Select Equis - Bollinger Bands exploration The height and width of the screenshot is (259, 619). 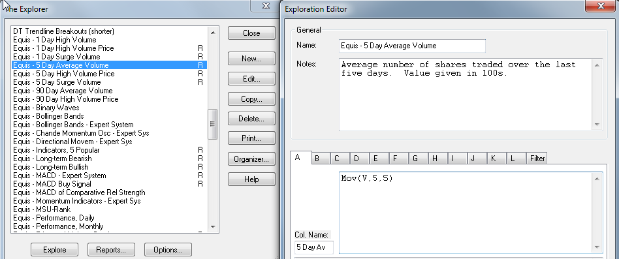(x=109, y=116)
